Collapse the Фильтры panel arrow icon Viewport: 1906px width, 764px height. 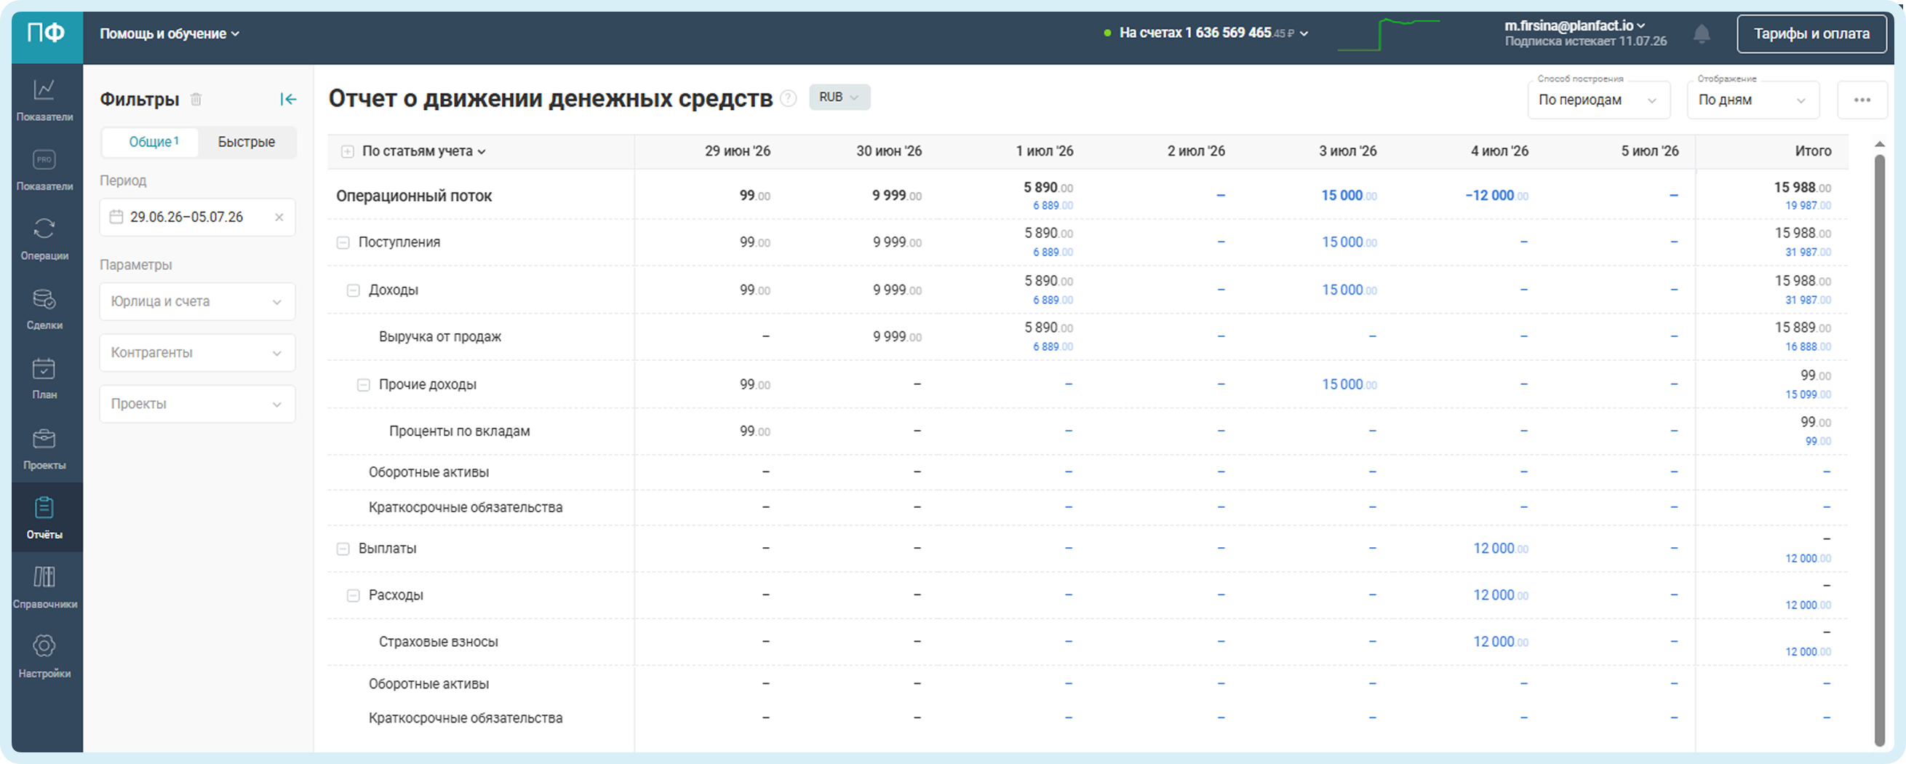pyautogui.click(x=288, y=99)
